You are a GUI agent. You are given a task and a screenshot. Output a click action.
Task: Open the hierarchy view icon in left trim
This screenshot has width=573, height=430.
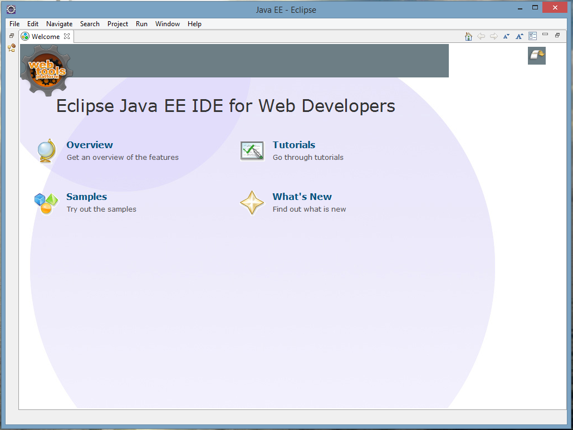[x=12, y=48]
